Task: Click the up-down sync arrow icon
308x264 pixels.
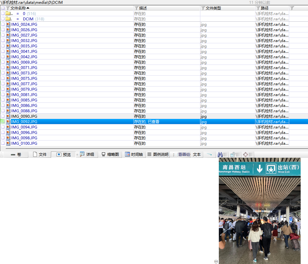Action: click(174, 155)
